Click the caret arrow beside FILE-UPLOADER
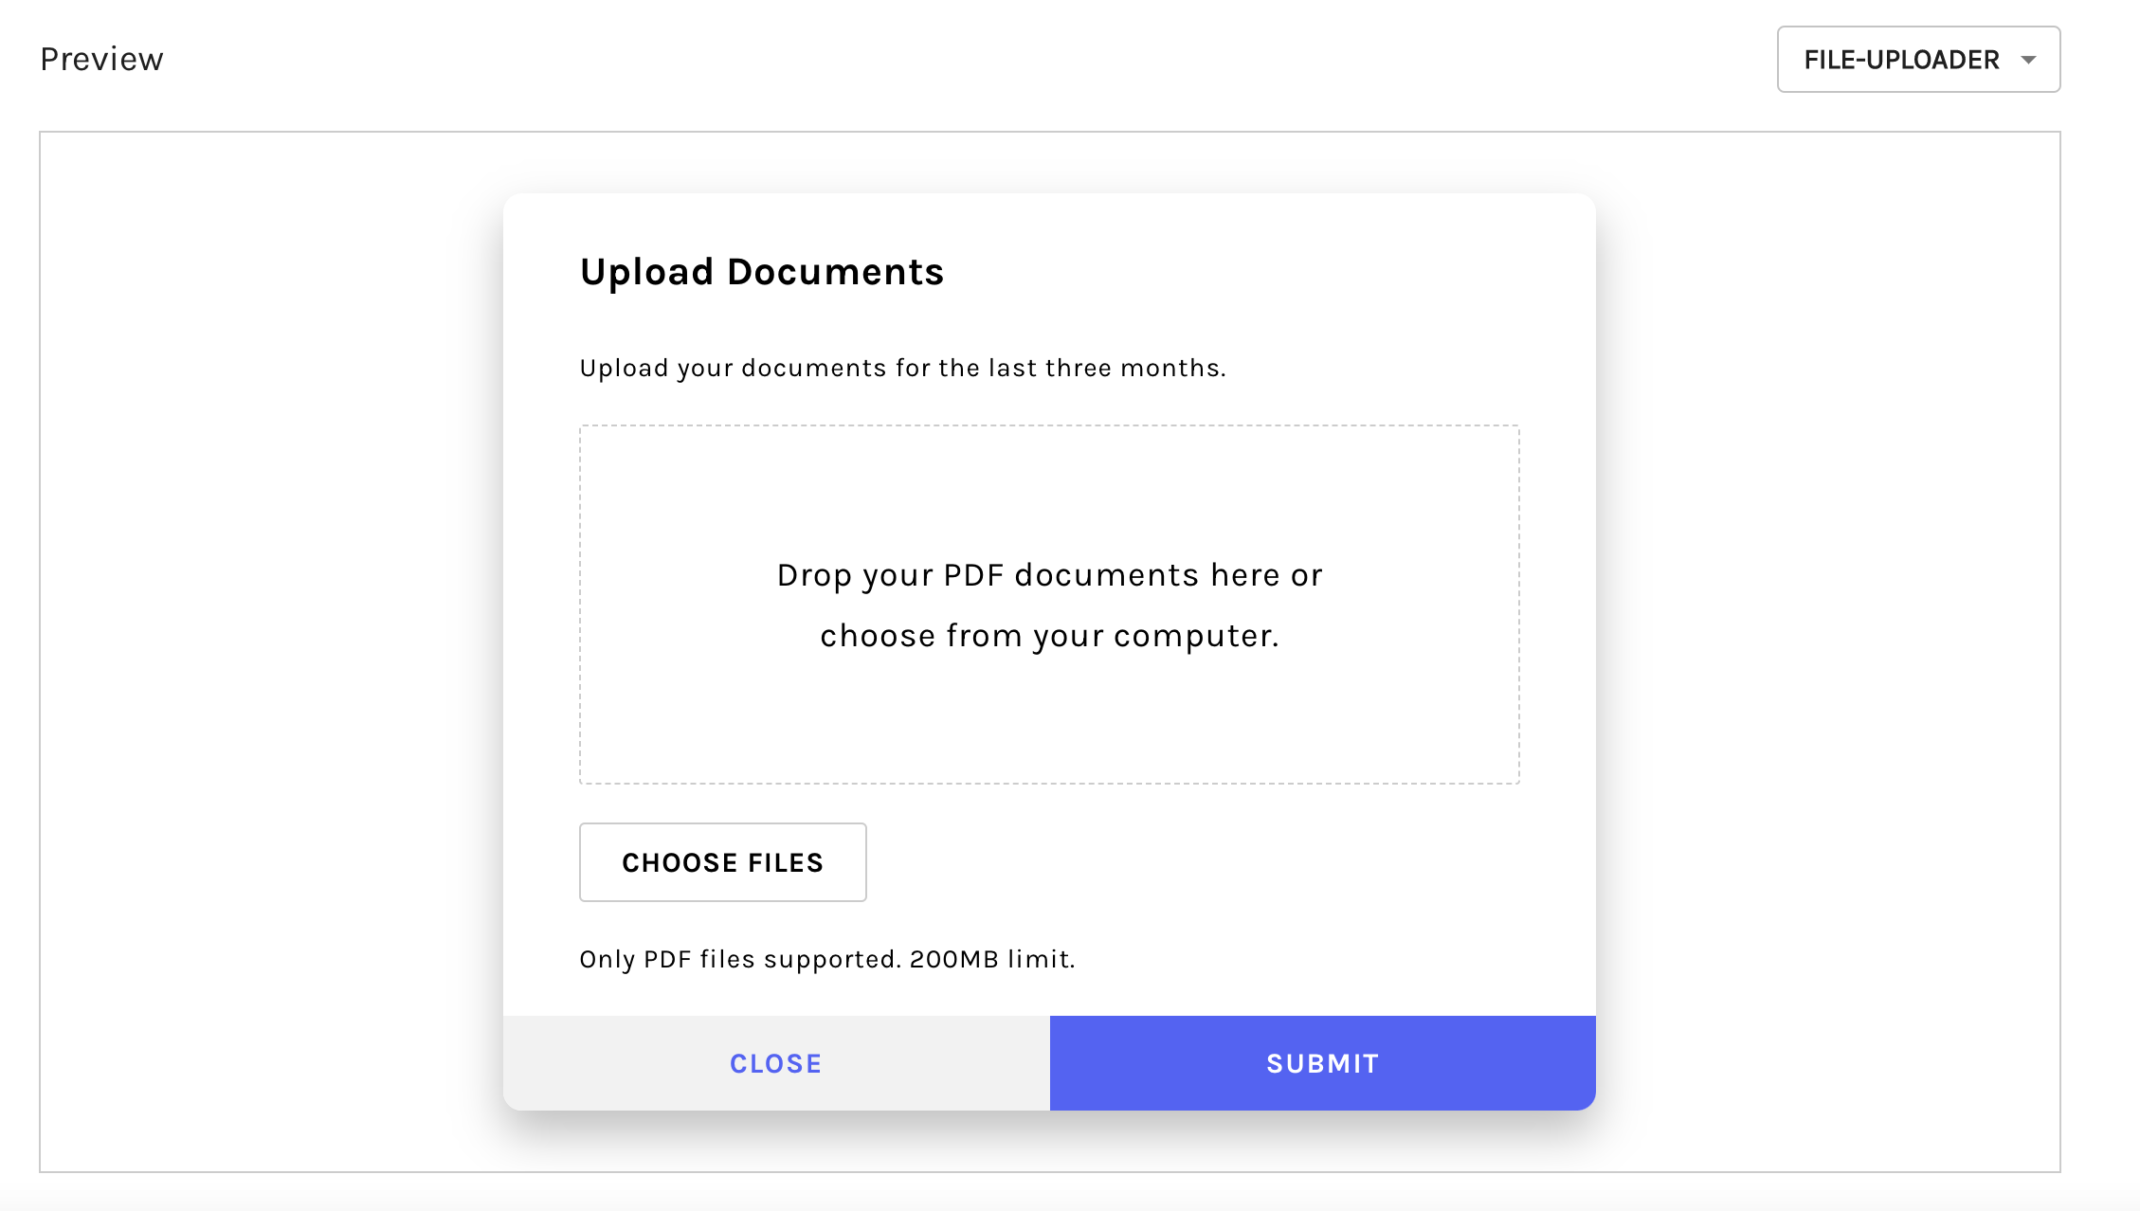2140x1211 pixels. (2028, 60)
